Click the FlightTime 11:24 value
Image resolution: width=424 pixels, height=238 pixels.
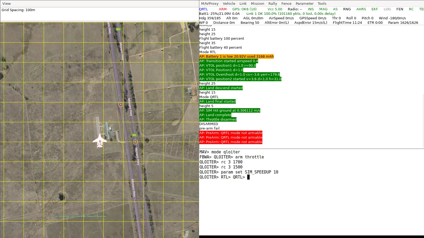tap(347, 22)
